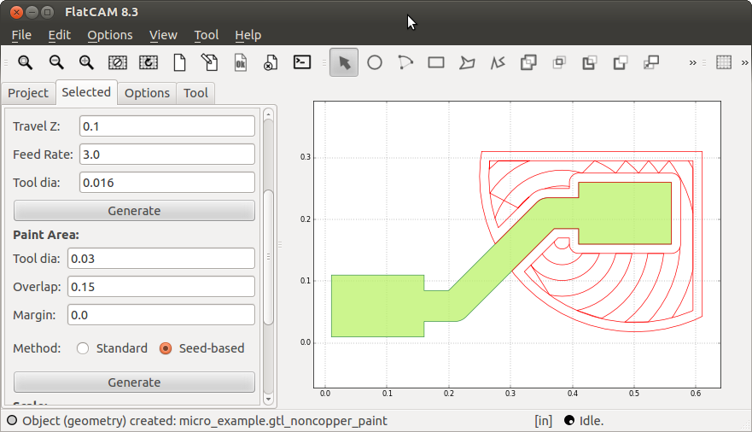
Task: Switch to the Project tab
Action: [x=28, y=93]
